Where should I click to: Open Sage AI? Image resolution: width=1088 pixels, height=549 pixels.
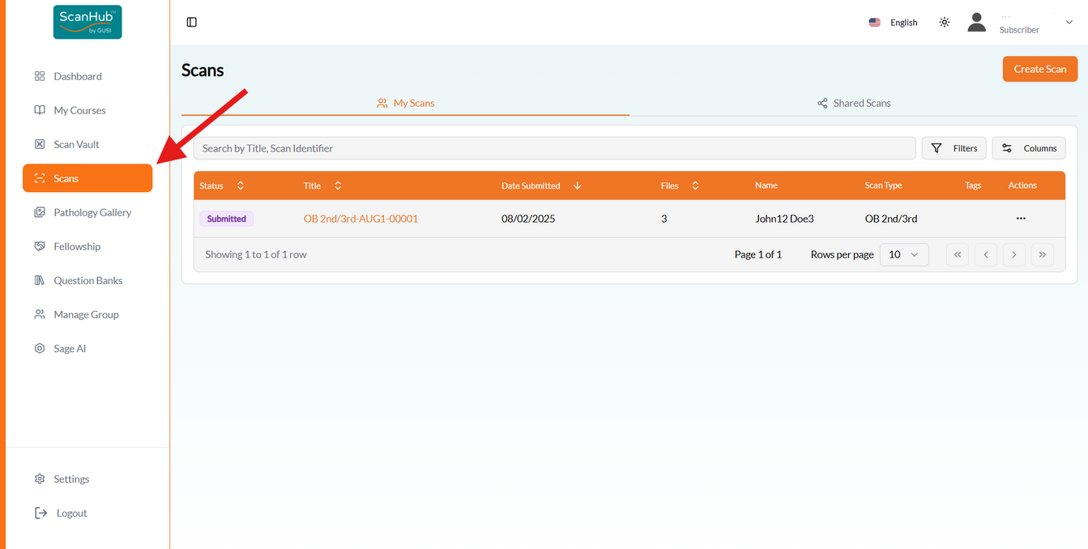(87, 348)
